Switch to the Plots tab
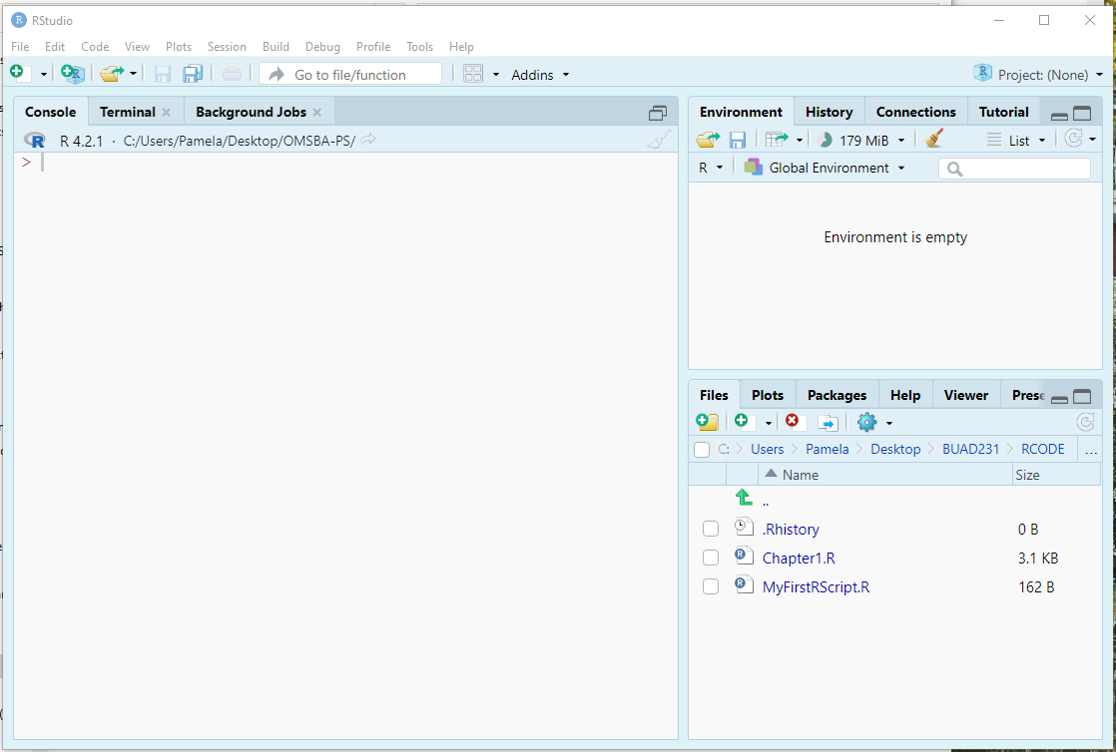 [768, 395]
